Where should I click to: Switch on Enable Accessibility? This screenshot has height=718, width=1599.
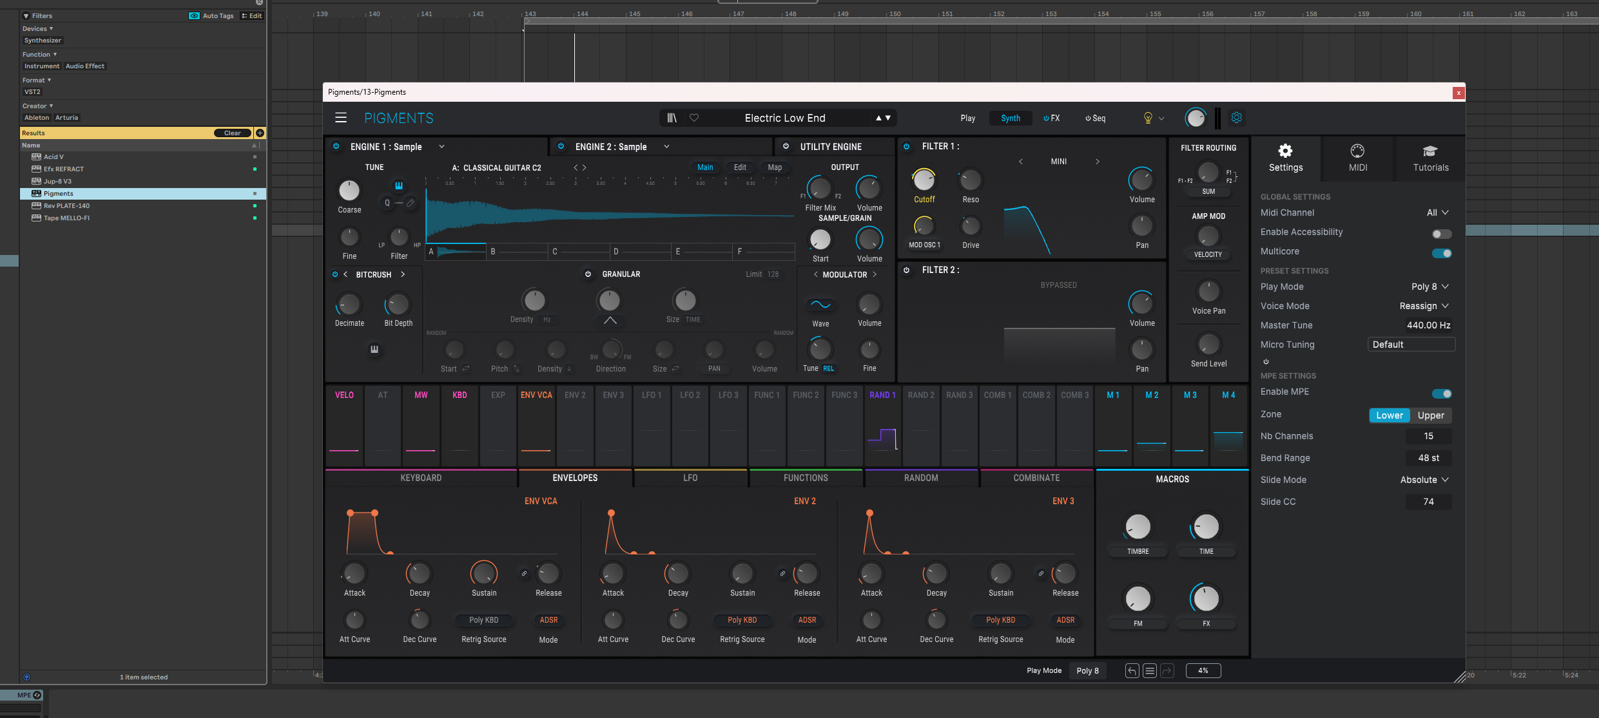(x=1442, y=234)
